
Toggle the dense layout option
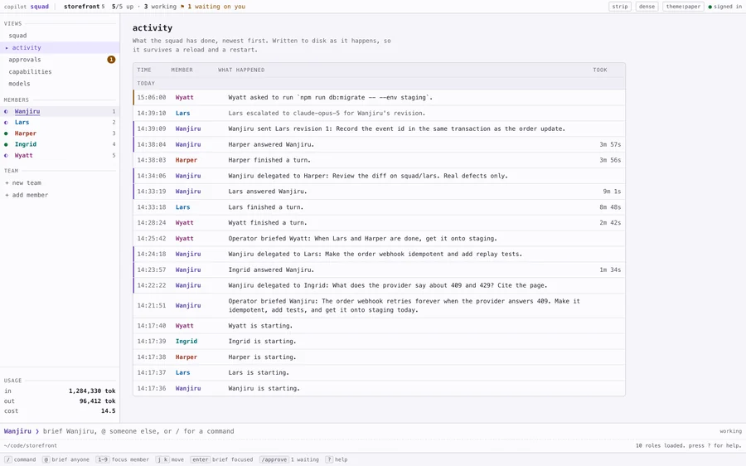tap(647, 7)
